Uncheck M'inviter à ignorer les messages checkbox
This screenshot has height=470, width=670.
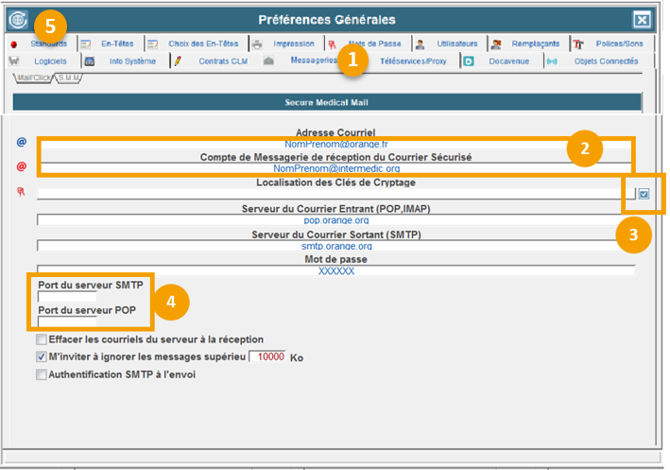pos(41,357)
